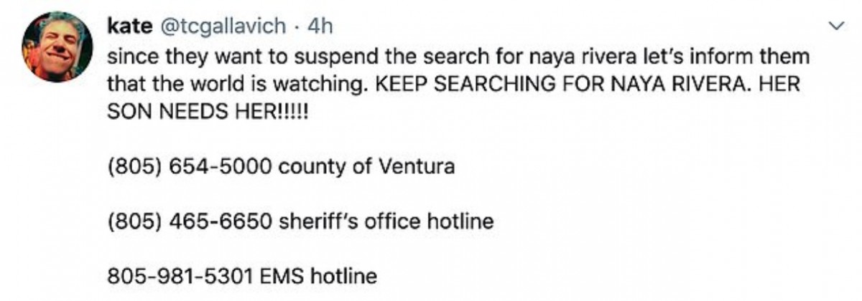Open the tweet options chevron menu
862x301 pixels.
point(836,27)
